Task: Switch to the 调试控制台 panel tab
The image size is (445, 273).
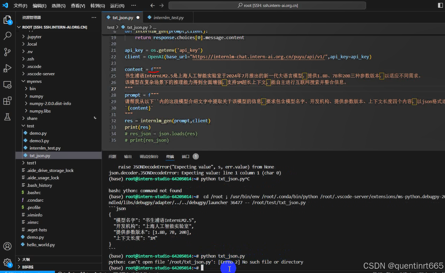Action: coord(149,157)
